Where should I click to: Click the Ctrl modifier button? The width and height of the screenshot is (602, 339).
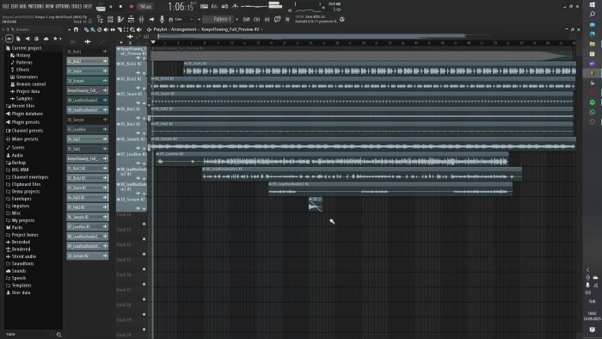(x=256, y=20)
